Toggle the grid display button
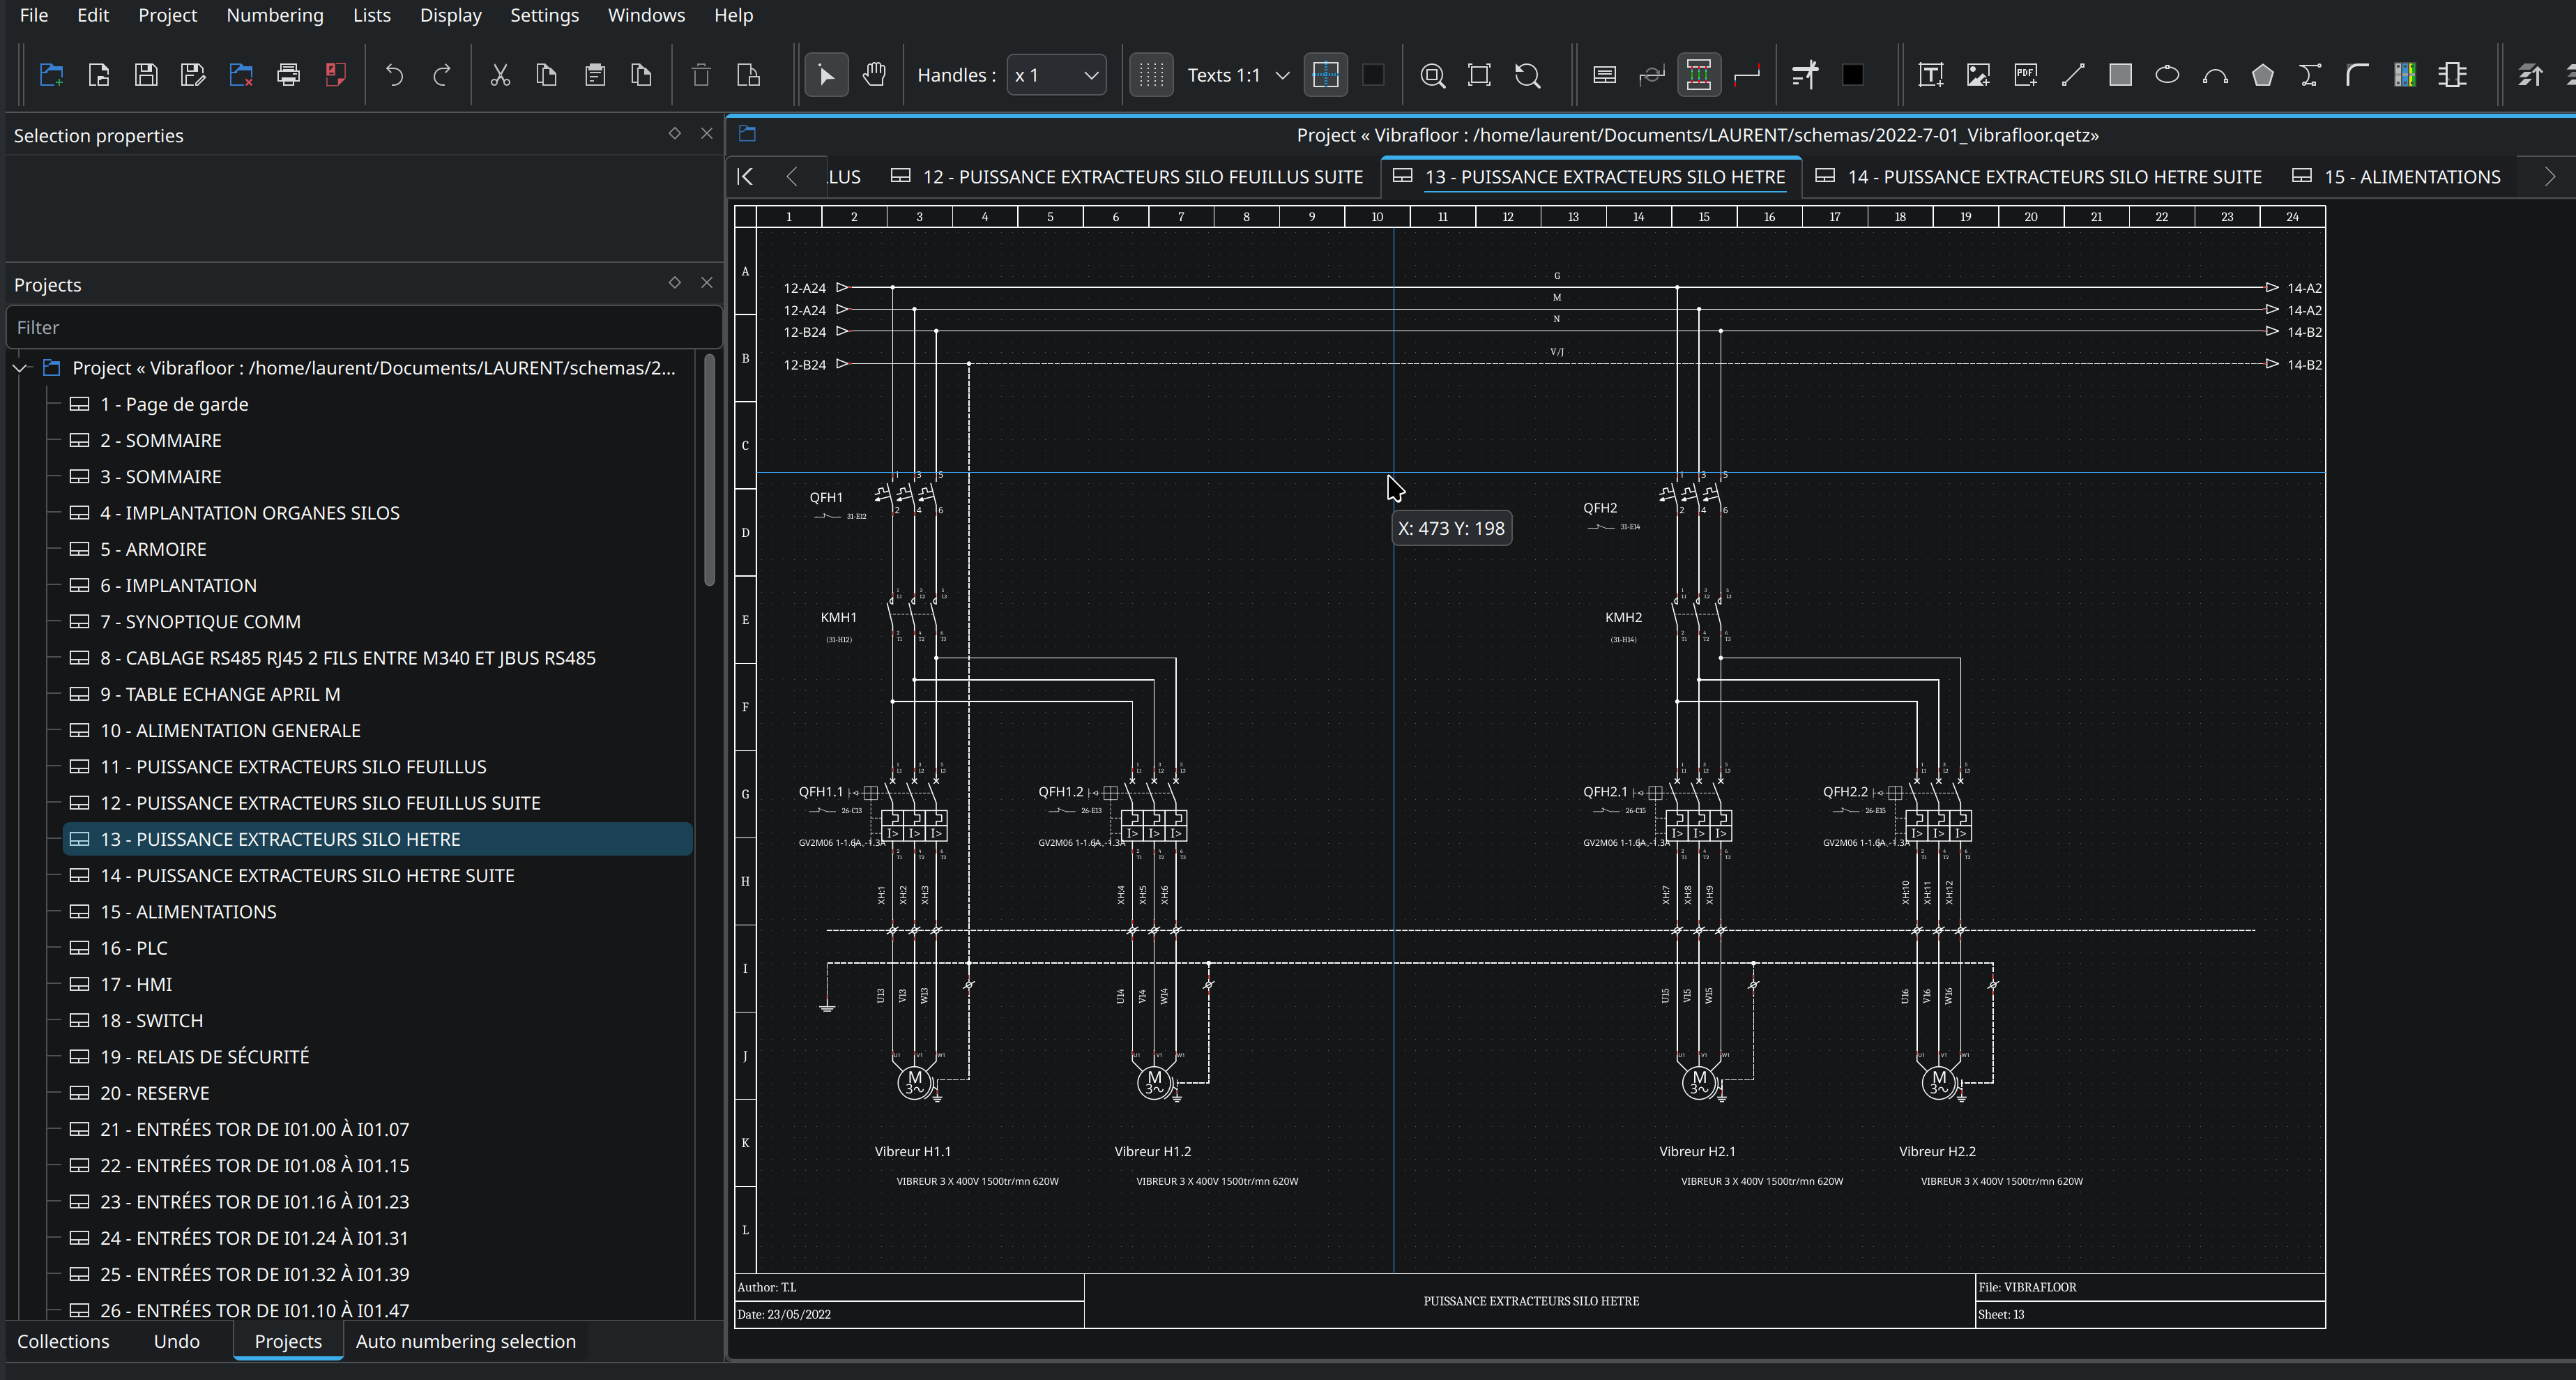 (1151, 75)
